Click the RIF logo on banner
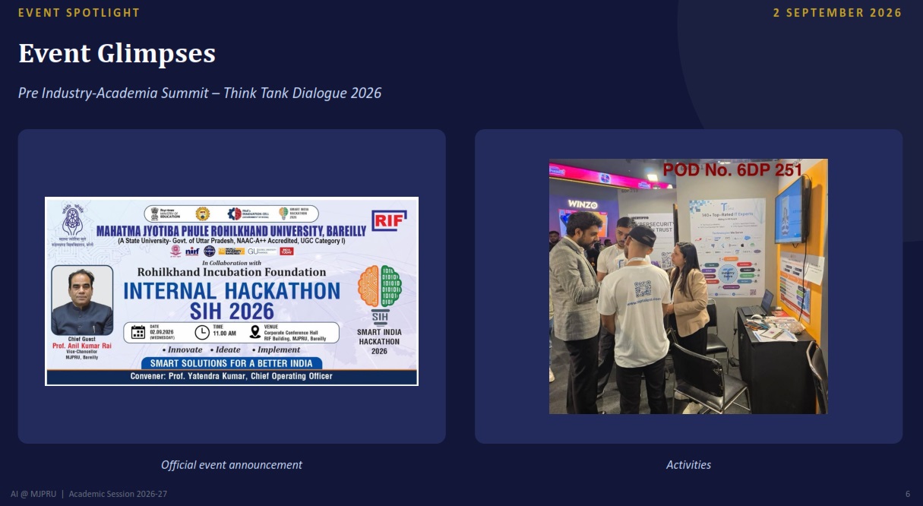The image size is (923, 506). tap(389, 220)
